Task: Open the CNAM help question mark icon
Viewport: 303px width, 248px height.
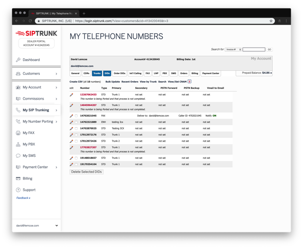Action: [189, 82]
